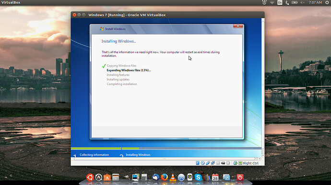This screenshot has width=331, height=185.
Task: Open qBittorrent from the dock
Action: pos(181,177)
